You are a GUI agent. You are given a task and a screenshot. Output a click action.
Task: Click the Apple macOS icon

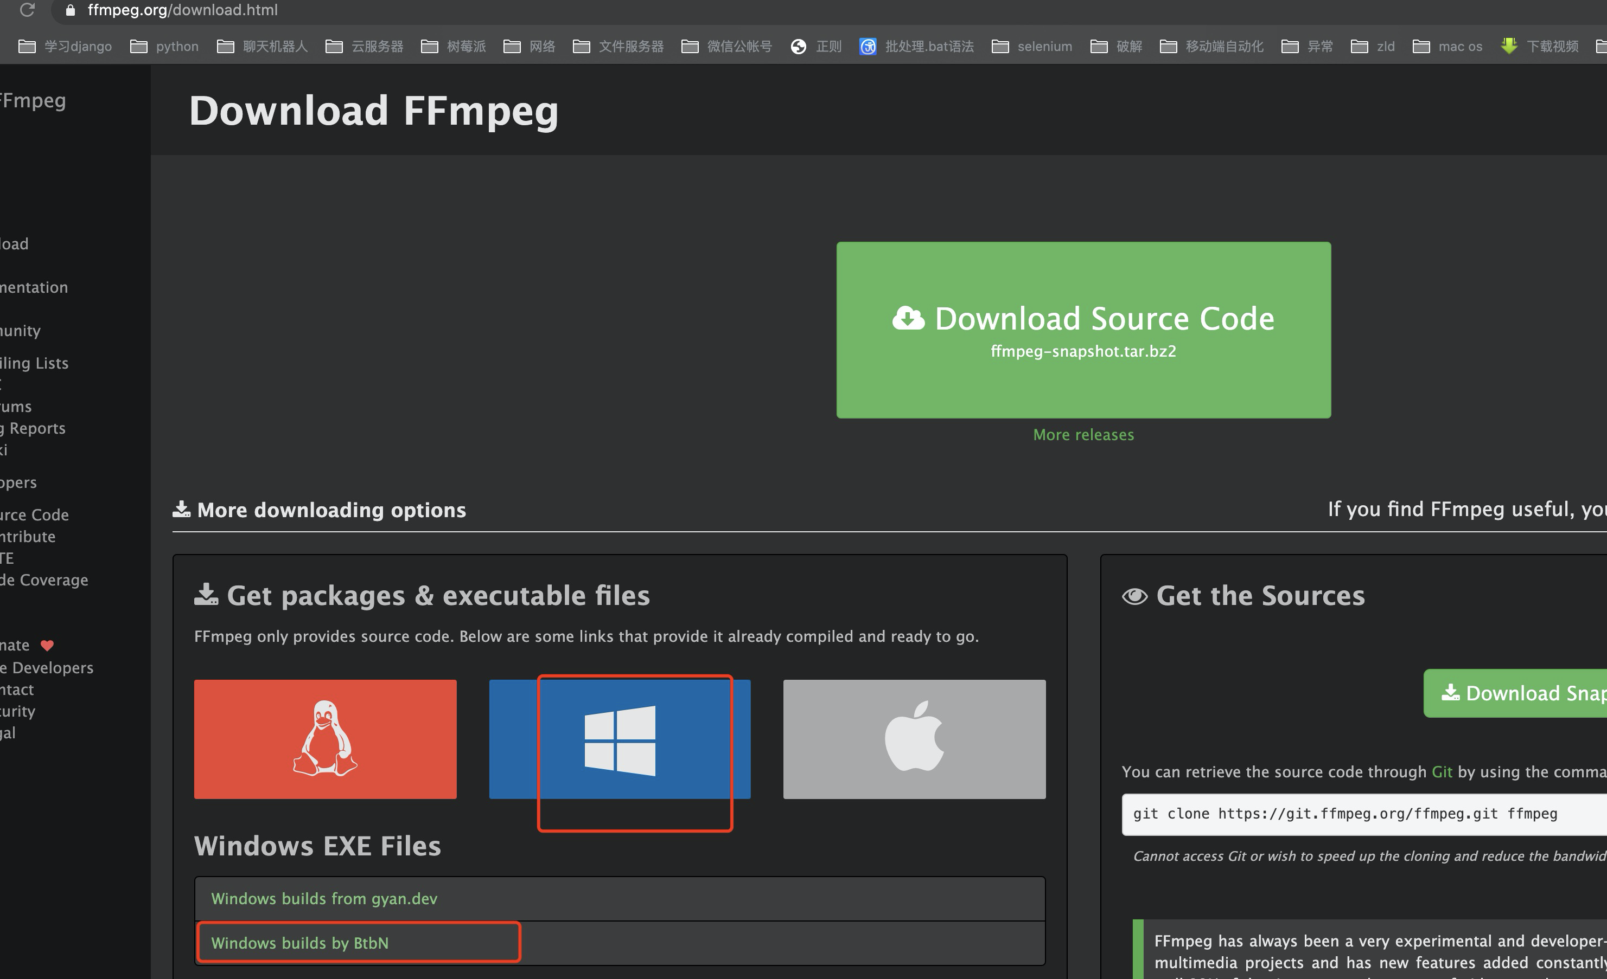pyautogui.click(x=914, y=738)
